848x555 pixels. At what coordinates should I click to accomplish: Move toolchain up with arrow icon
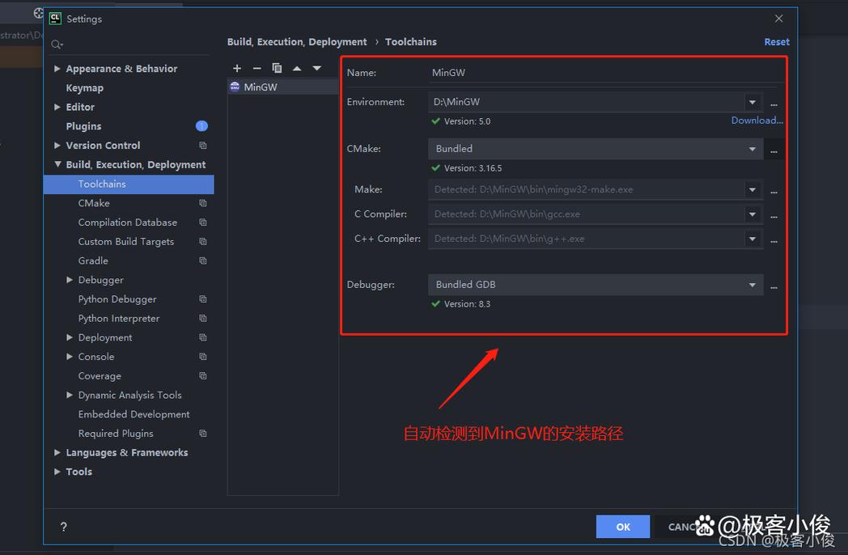[297, 69]
